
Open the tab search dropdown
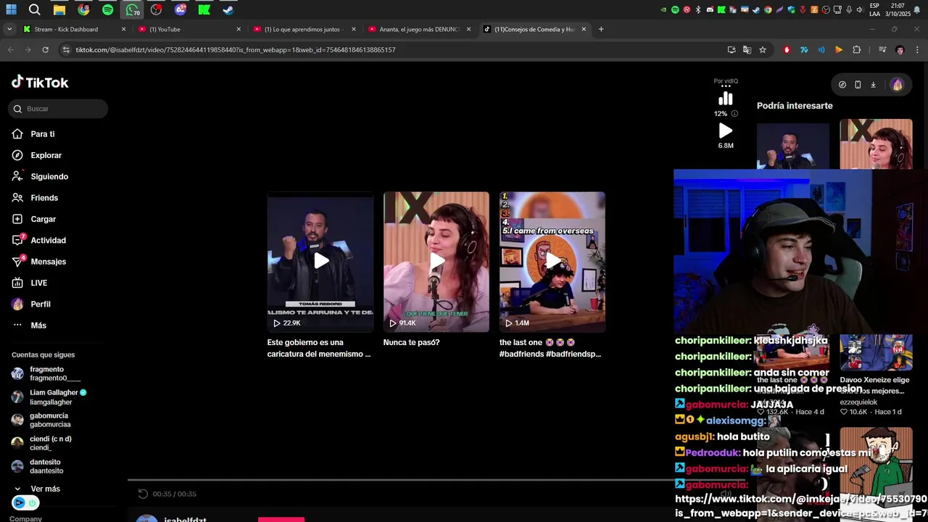click(x=9, y=30)
